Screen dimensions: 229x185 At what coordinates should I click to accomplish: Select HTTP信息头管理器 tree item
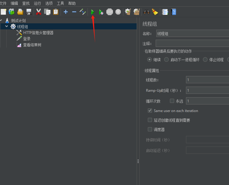pos(38,33)
